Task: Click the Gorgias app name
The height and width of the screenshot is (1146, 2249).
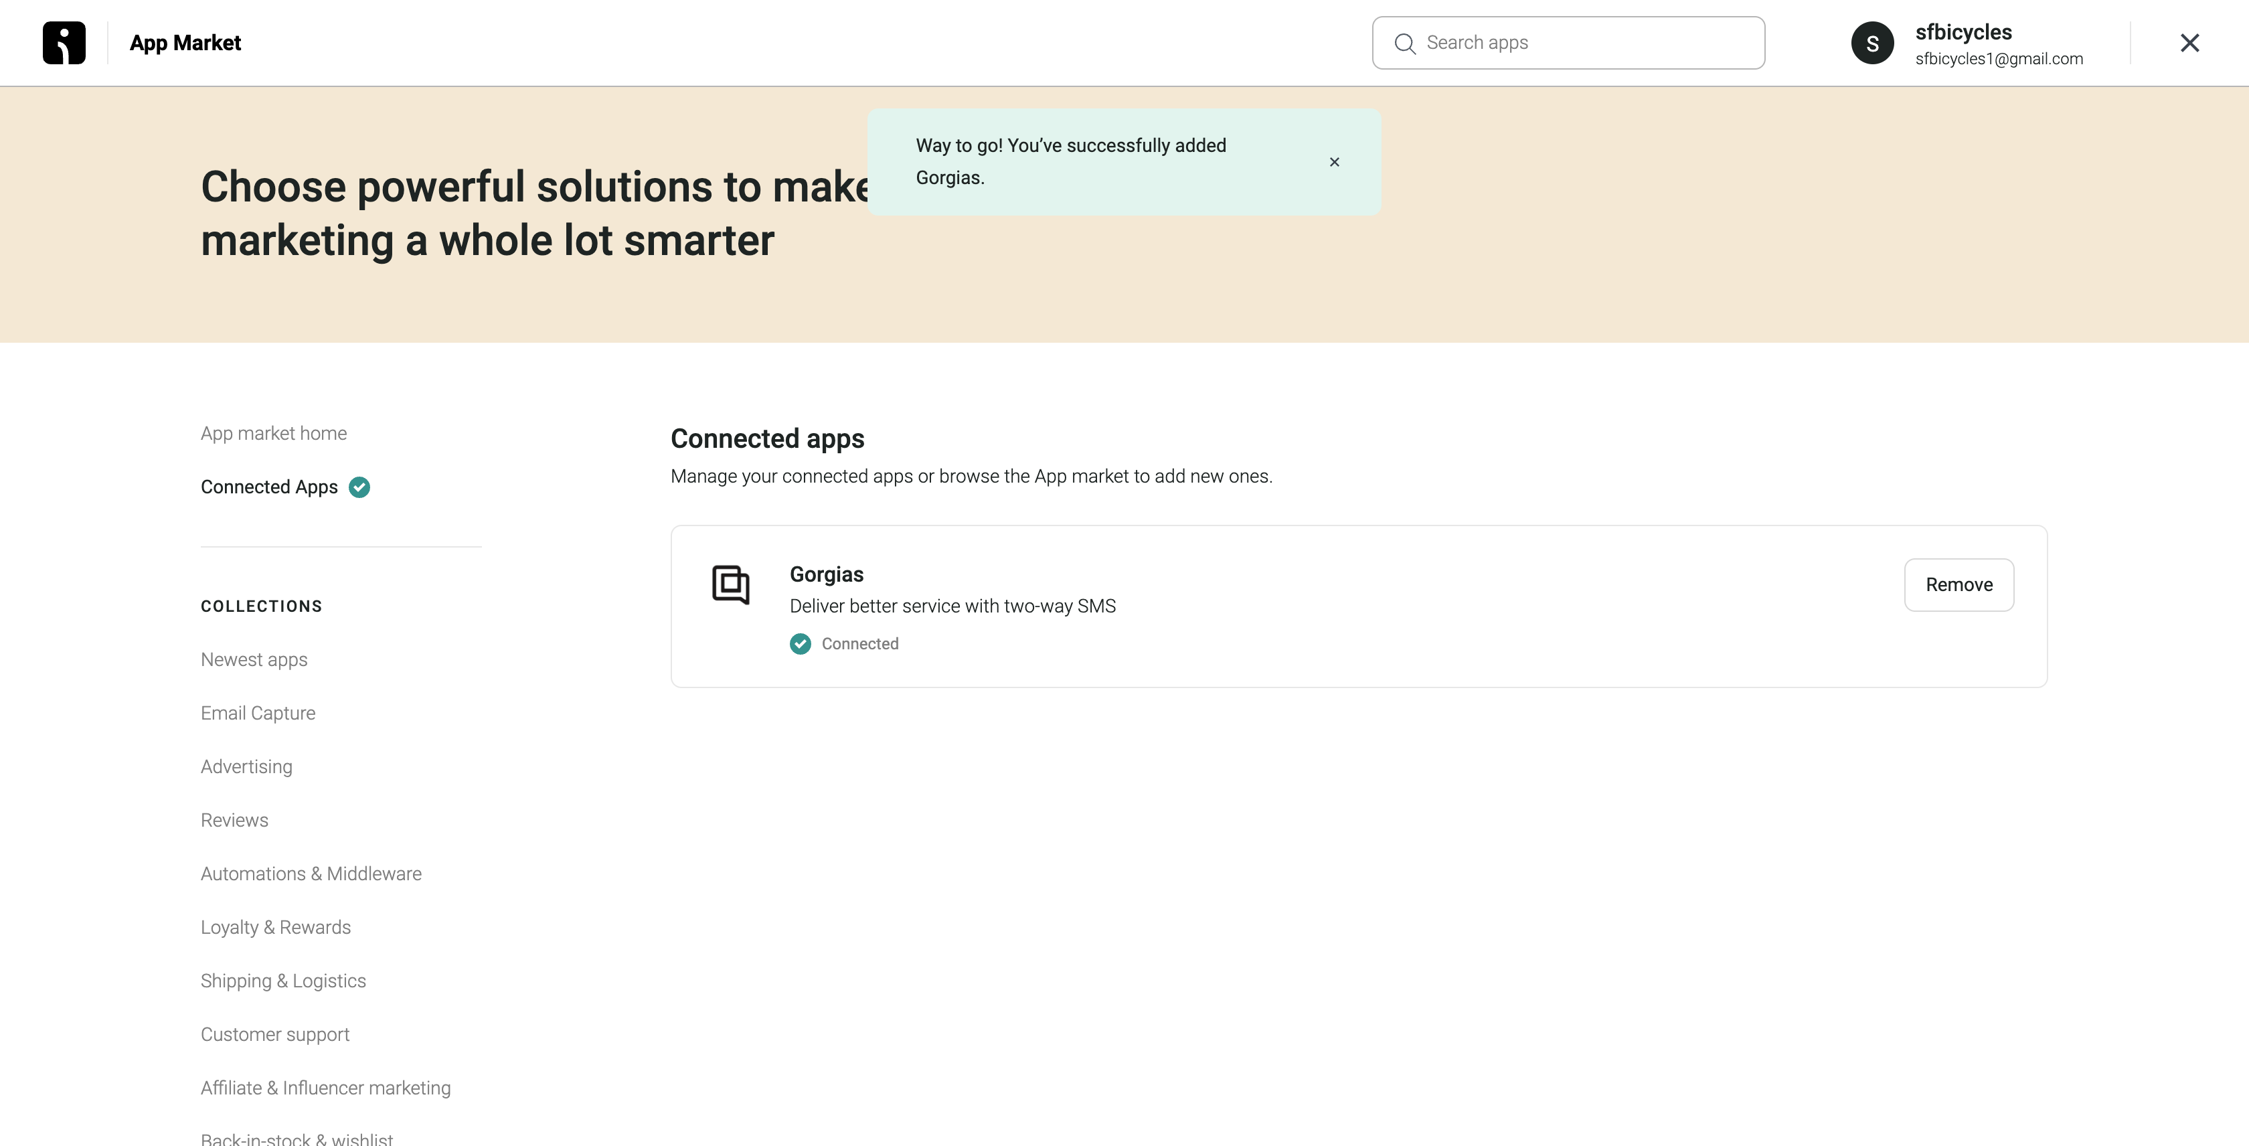Action: (826, 574)
